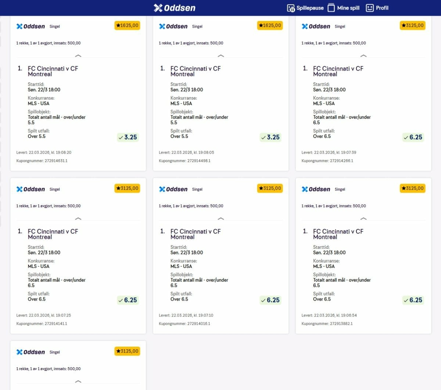Click the Mine spill coupon icon

click(331, 8)
